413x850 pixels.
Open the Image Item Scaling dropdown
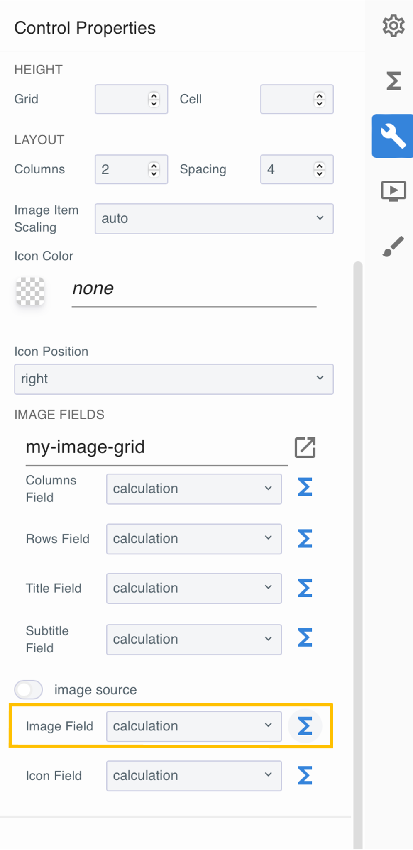[x=214, y=219]
